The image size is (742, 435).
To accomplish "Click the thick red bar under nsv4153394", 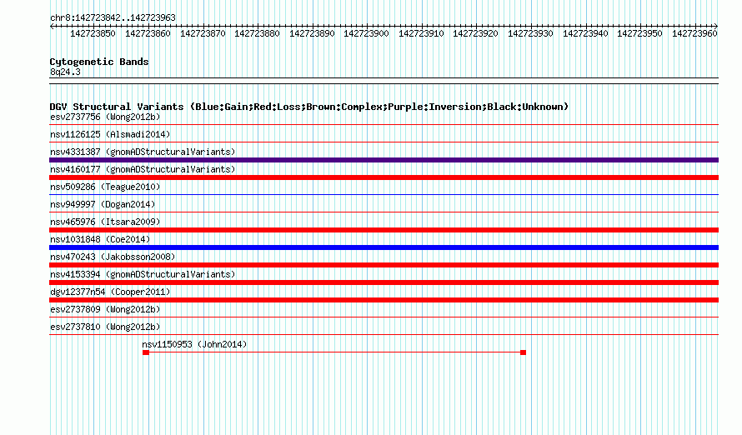I will [x=384, y=282].
